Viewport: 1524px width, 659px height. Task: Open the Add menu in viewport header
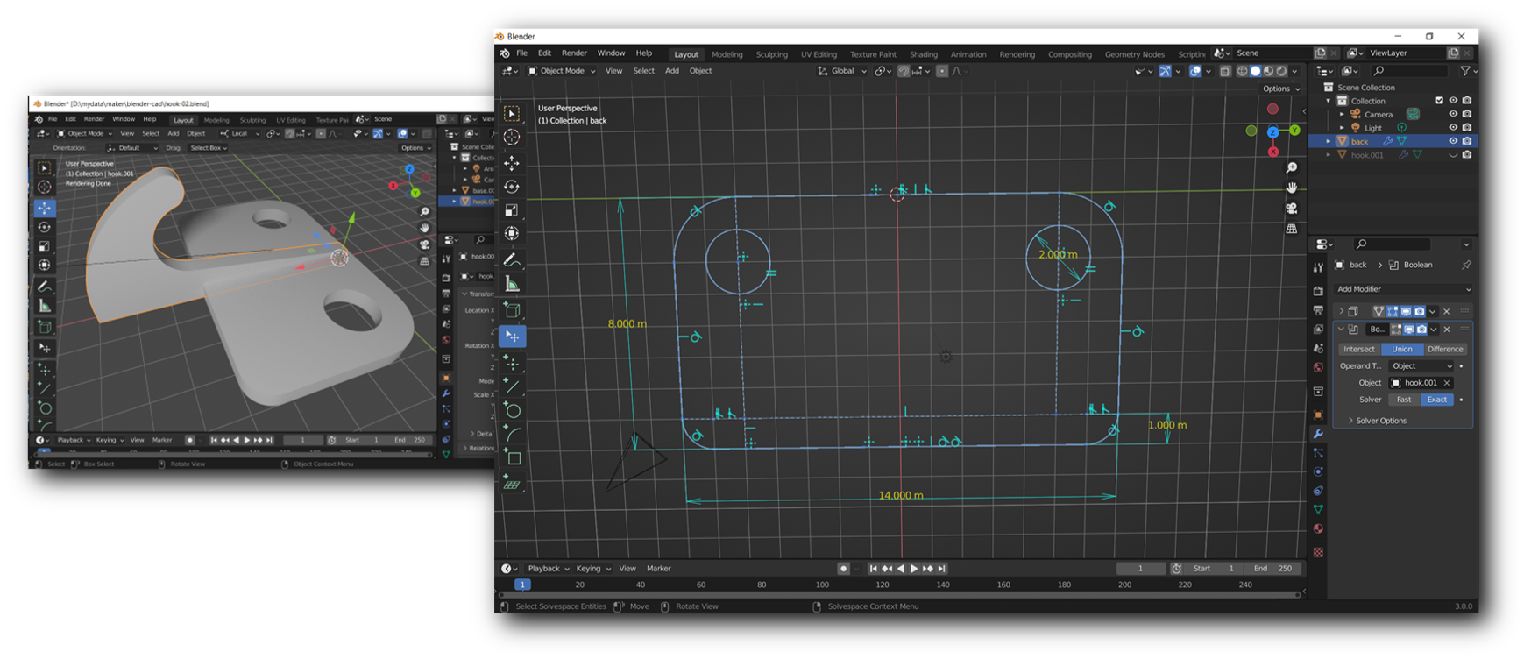coord(671,71)
